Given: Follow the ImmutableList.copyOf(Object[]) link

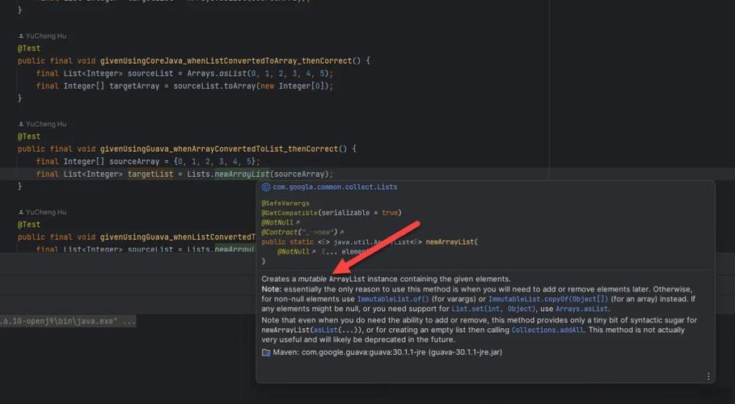Looking at the screenshot, I should coord(548,299).
